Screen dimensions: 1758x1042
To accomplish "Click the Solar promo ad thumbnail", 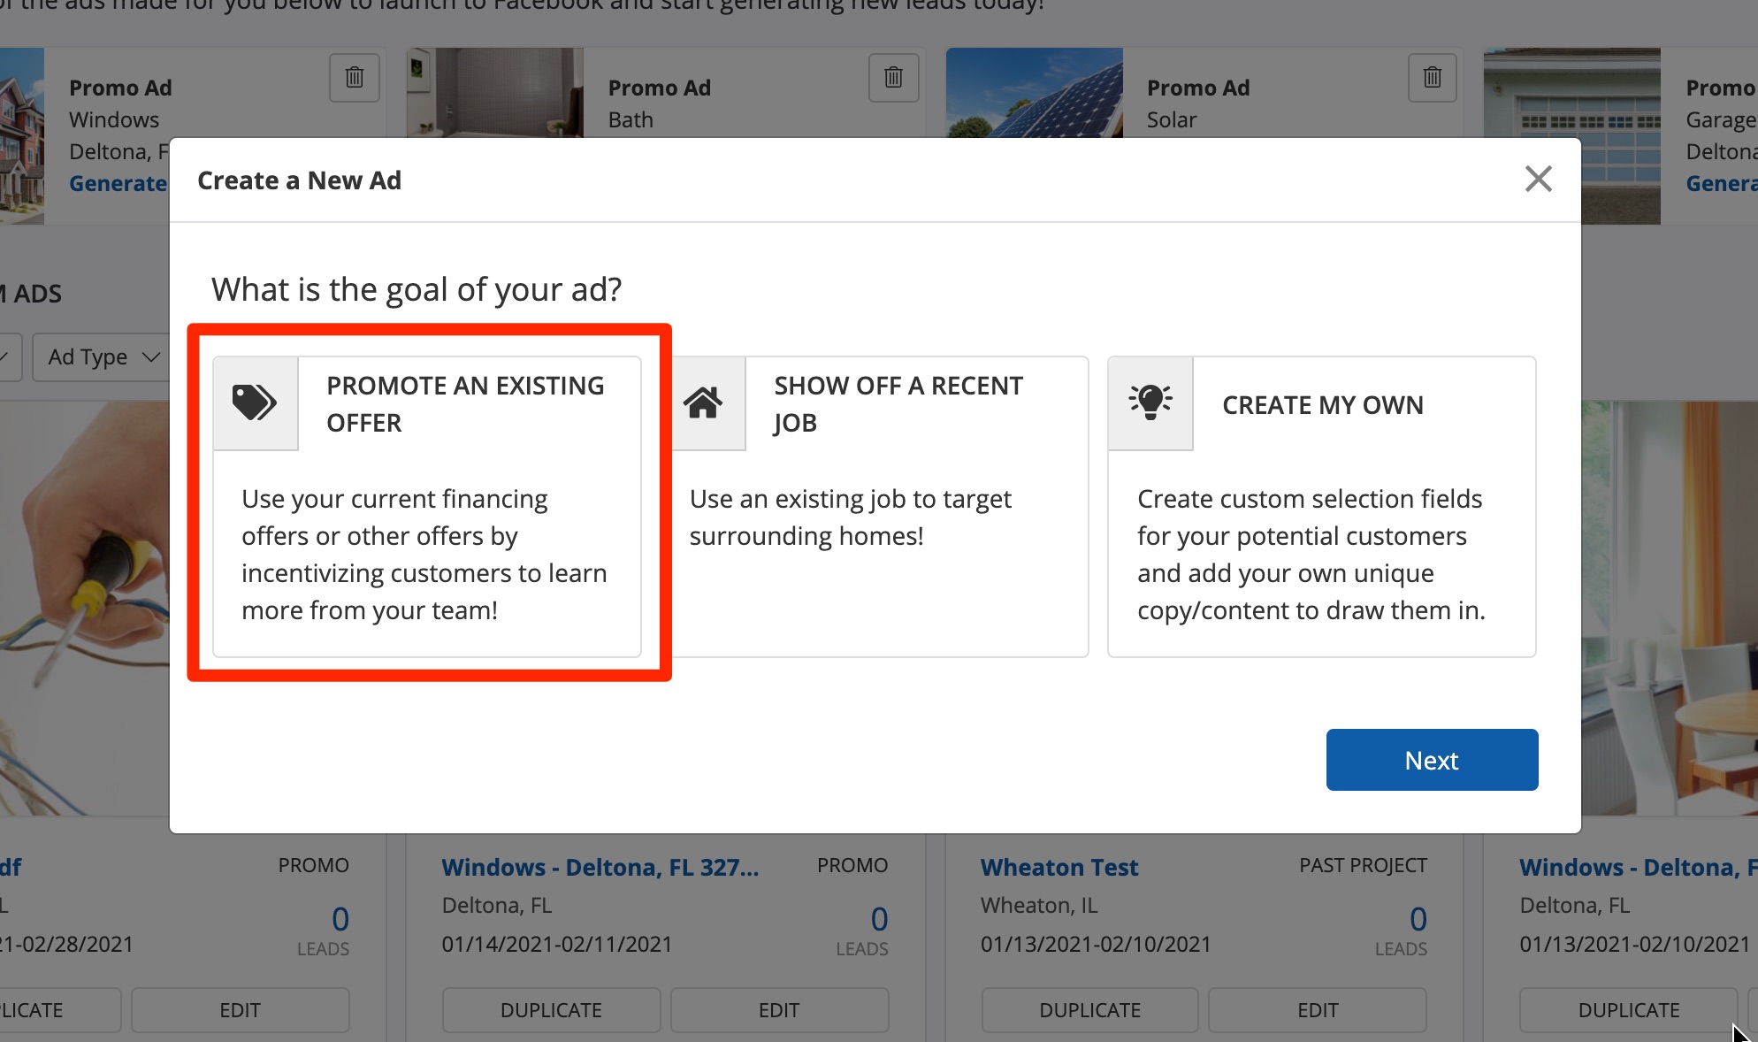I will tap(1034, 93).
